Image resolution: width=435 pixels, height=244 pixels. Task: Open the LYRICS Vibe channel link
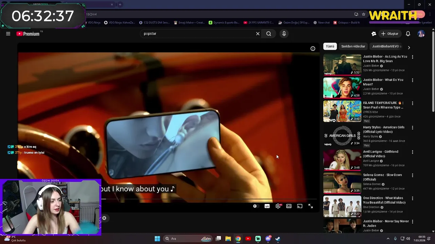(x=370, y=112)
